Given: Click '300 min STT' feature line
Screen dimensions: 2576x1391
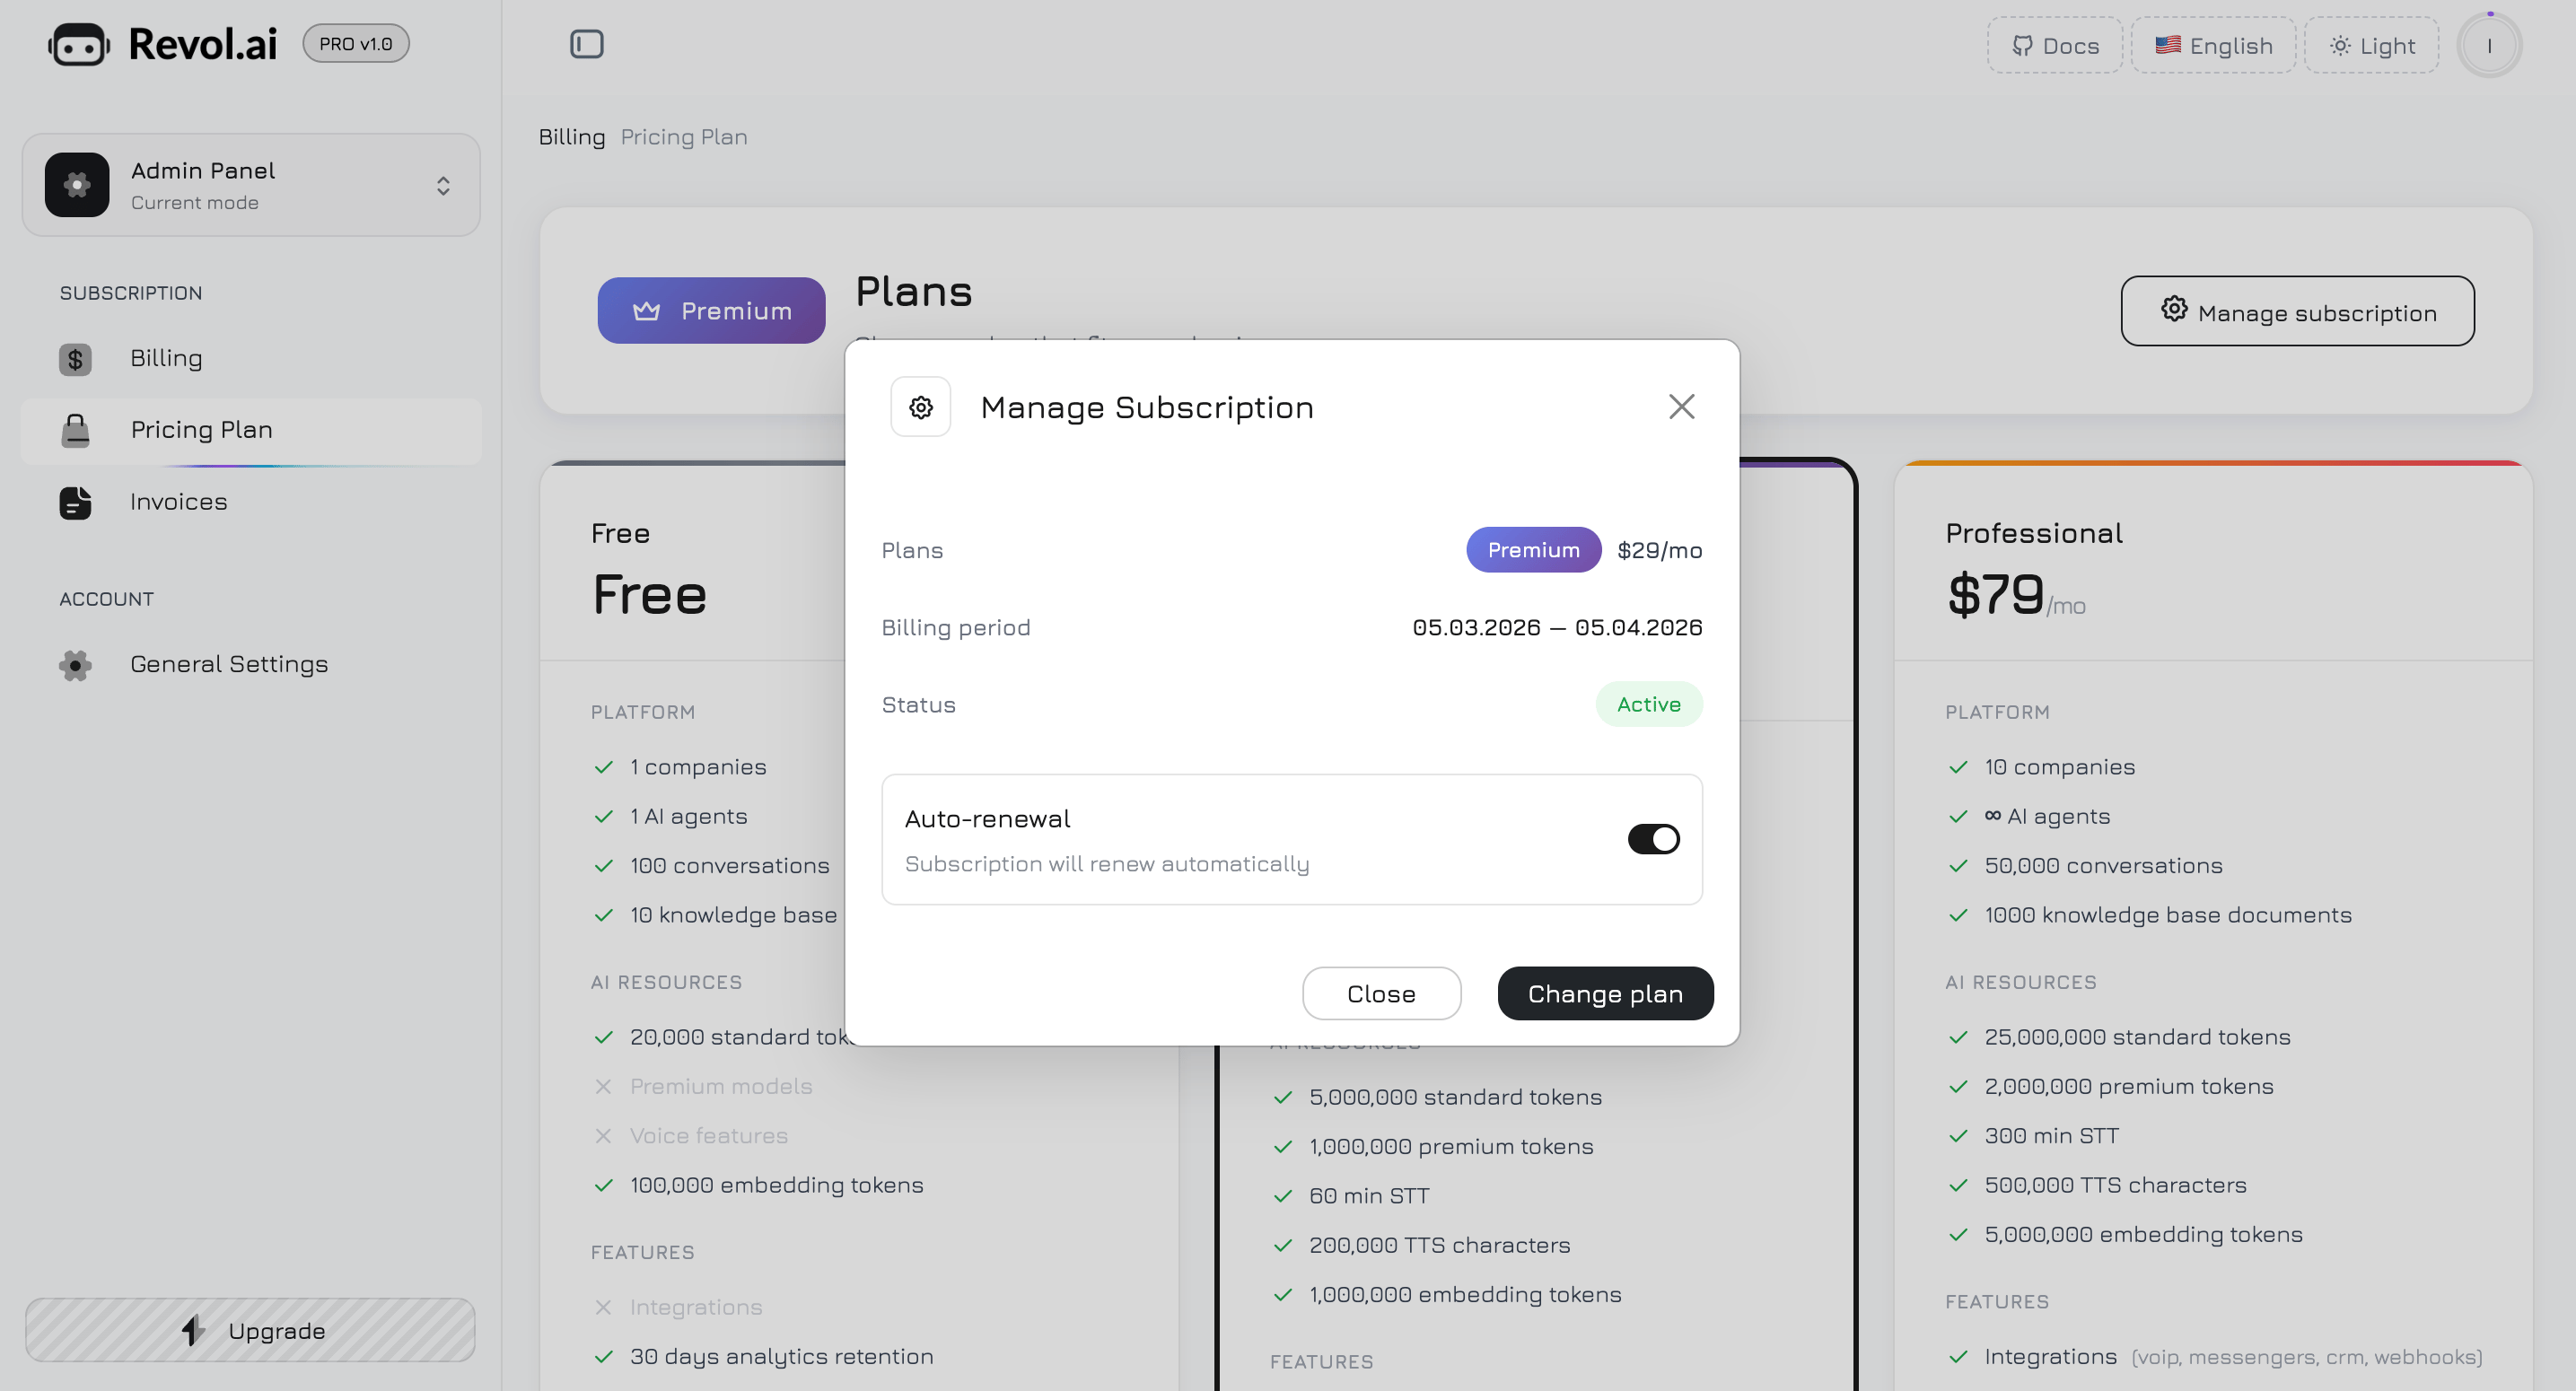Looking at the screenshot, I should click(x=2052, y=1136).
